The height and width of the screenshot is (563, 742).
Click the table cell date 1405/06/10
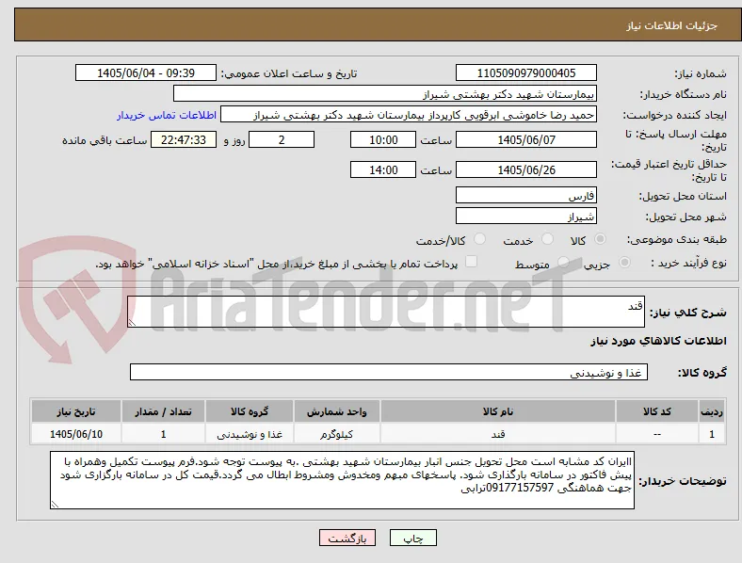pyautogui.click(x=76, y=434)
